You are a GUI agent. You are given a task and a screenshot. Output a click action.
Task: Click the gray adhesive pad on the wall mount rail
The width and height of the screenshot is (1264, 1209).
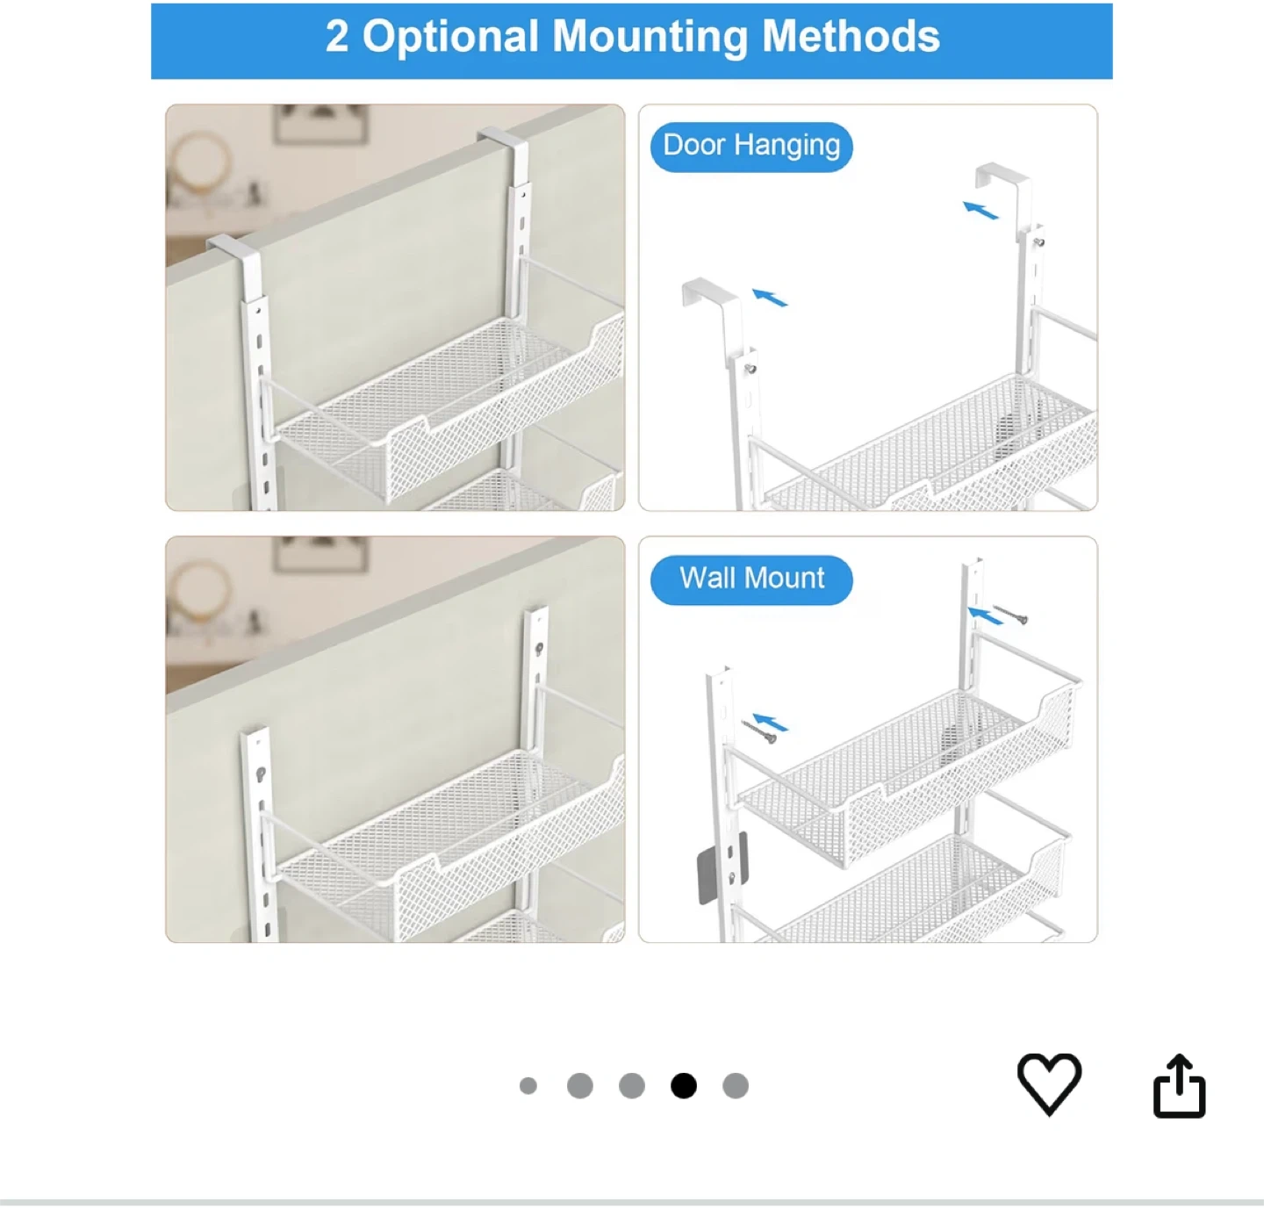[x=722, y=867]
